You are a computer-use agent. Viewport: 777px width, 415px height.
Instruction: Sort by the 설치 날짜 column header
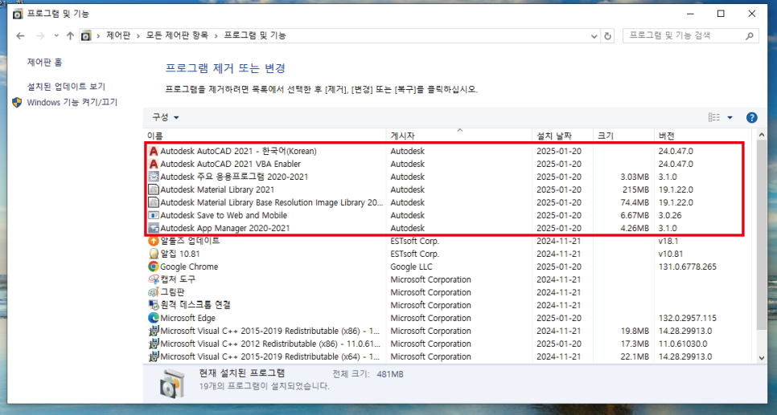coord(563,136)
